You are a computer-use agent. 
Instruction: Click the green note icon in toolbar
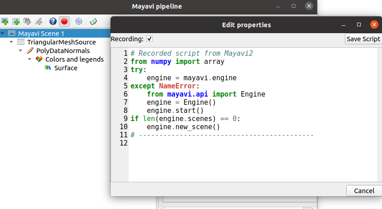point(93,21)
